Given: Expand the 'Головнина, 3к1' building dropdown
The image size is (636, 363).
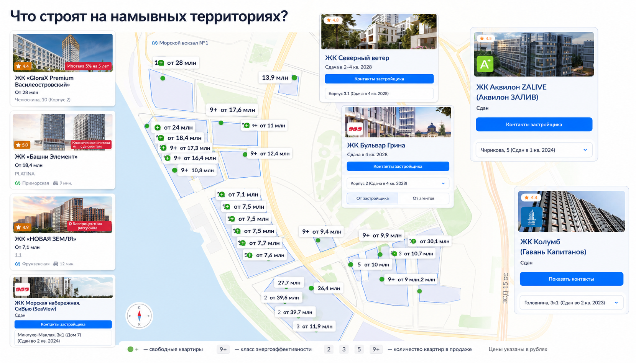Looking at the screenshot, I should coord(571,302).
